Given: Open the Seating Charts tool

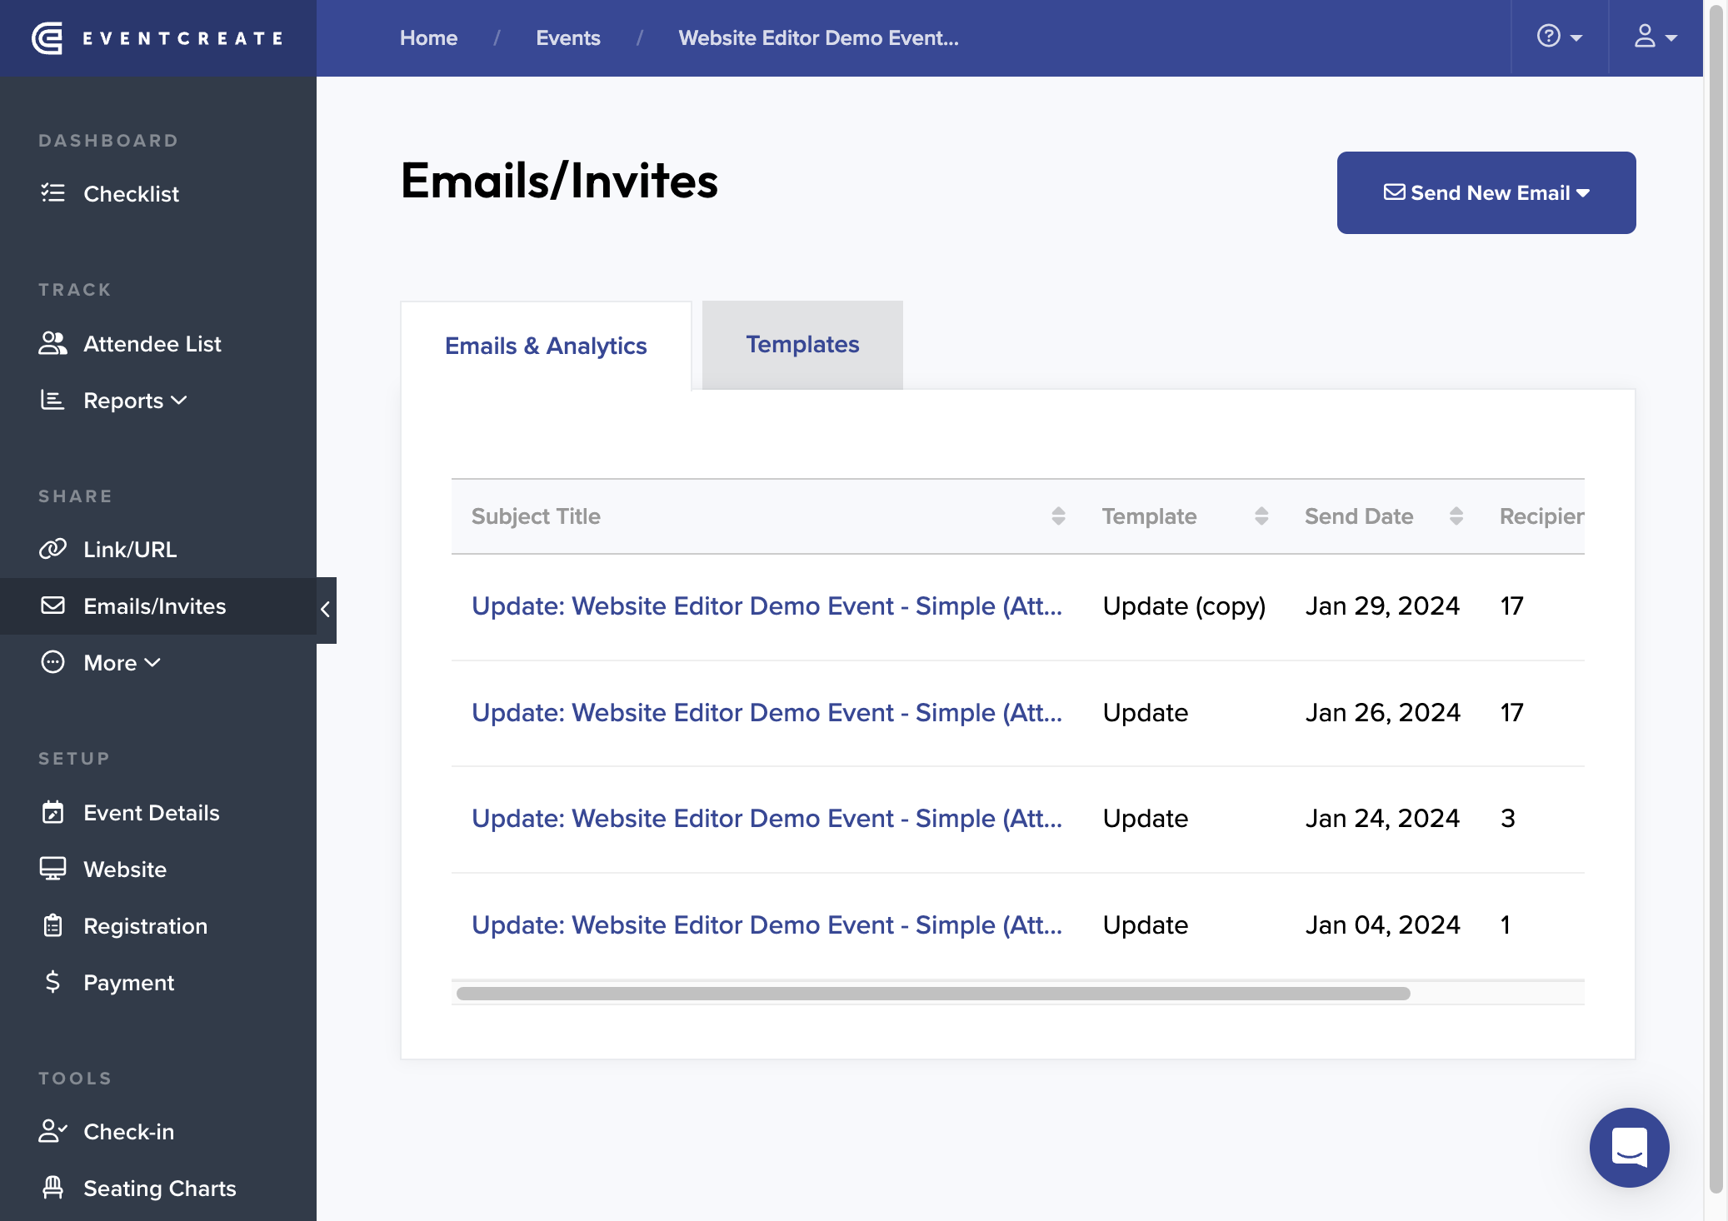Looking at the screenshot, I should [137, 1189].
